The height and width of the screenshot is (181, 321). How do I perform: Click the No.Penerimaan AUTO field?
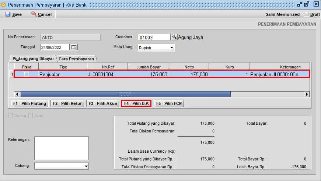point(70,38)
